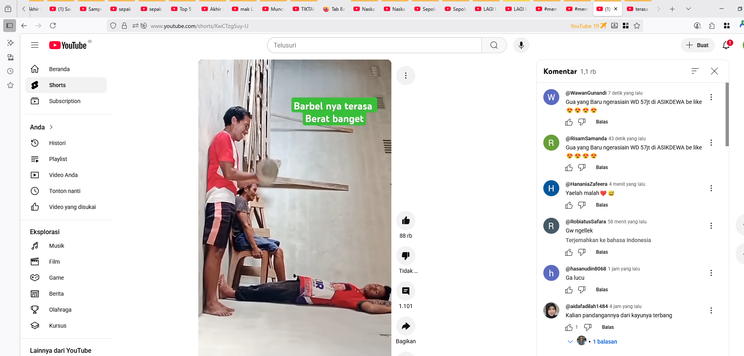Like @RobiatusSafara's comment

coord(569,252)
